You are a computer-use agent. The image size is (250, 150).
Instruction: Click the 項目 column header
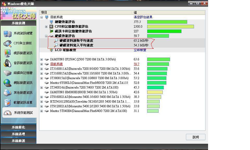coord(86,12)
